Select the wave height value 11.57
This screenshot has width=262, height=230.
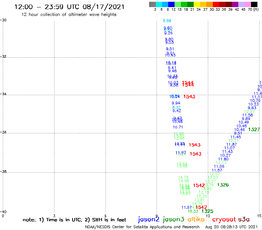[x=217, y=170]
